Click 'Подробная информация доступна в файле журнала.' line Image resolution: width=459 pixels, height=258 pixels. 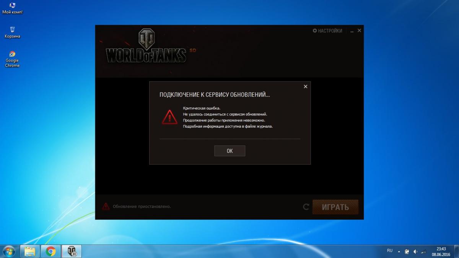tap(228, 126)
